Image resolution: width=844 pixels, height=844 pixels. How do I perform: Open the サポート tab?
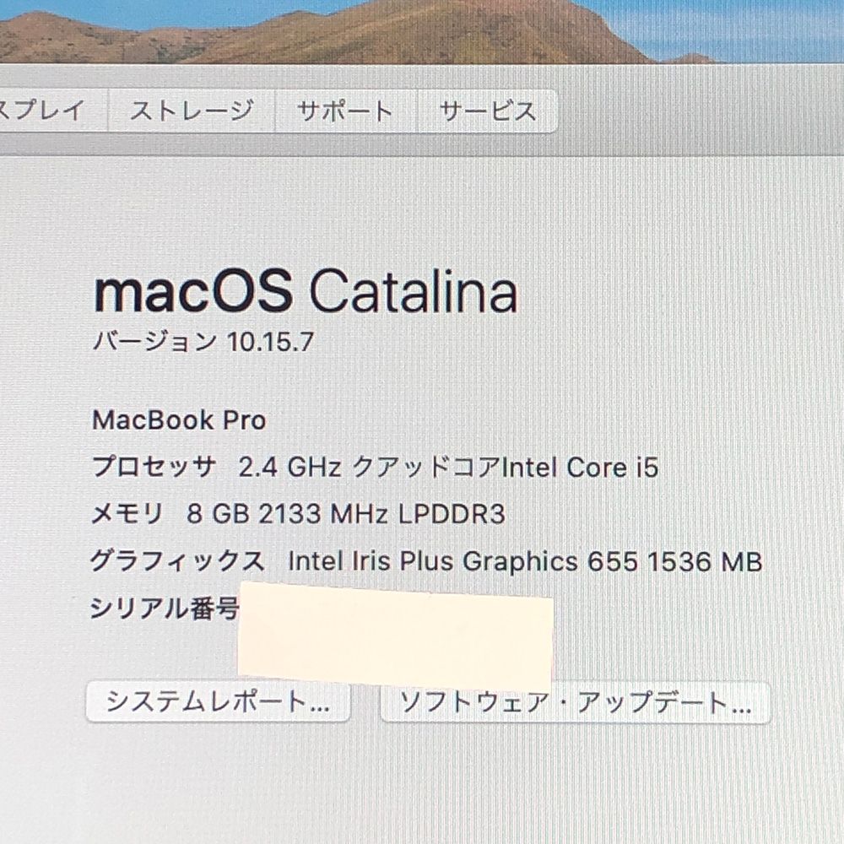pyautogui.click(x=346, y=111)
